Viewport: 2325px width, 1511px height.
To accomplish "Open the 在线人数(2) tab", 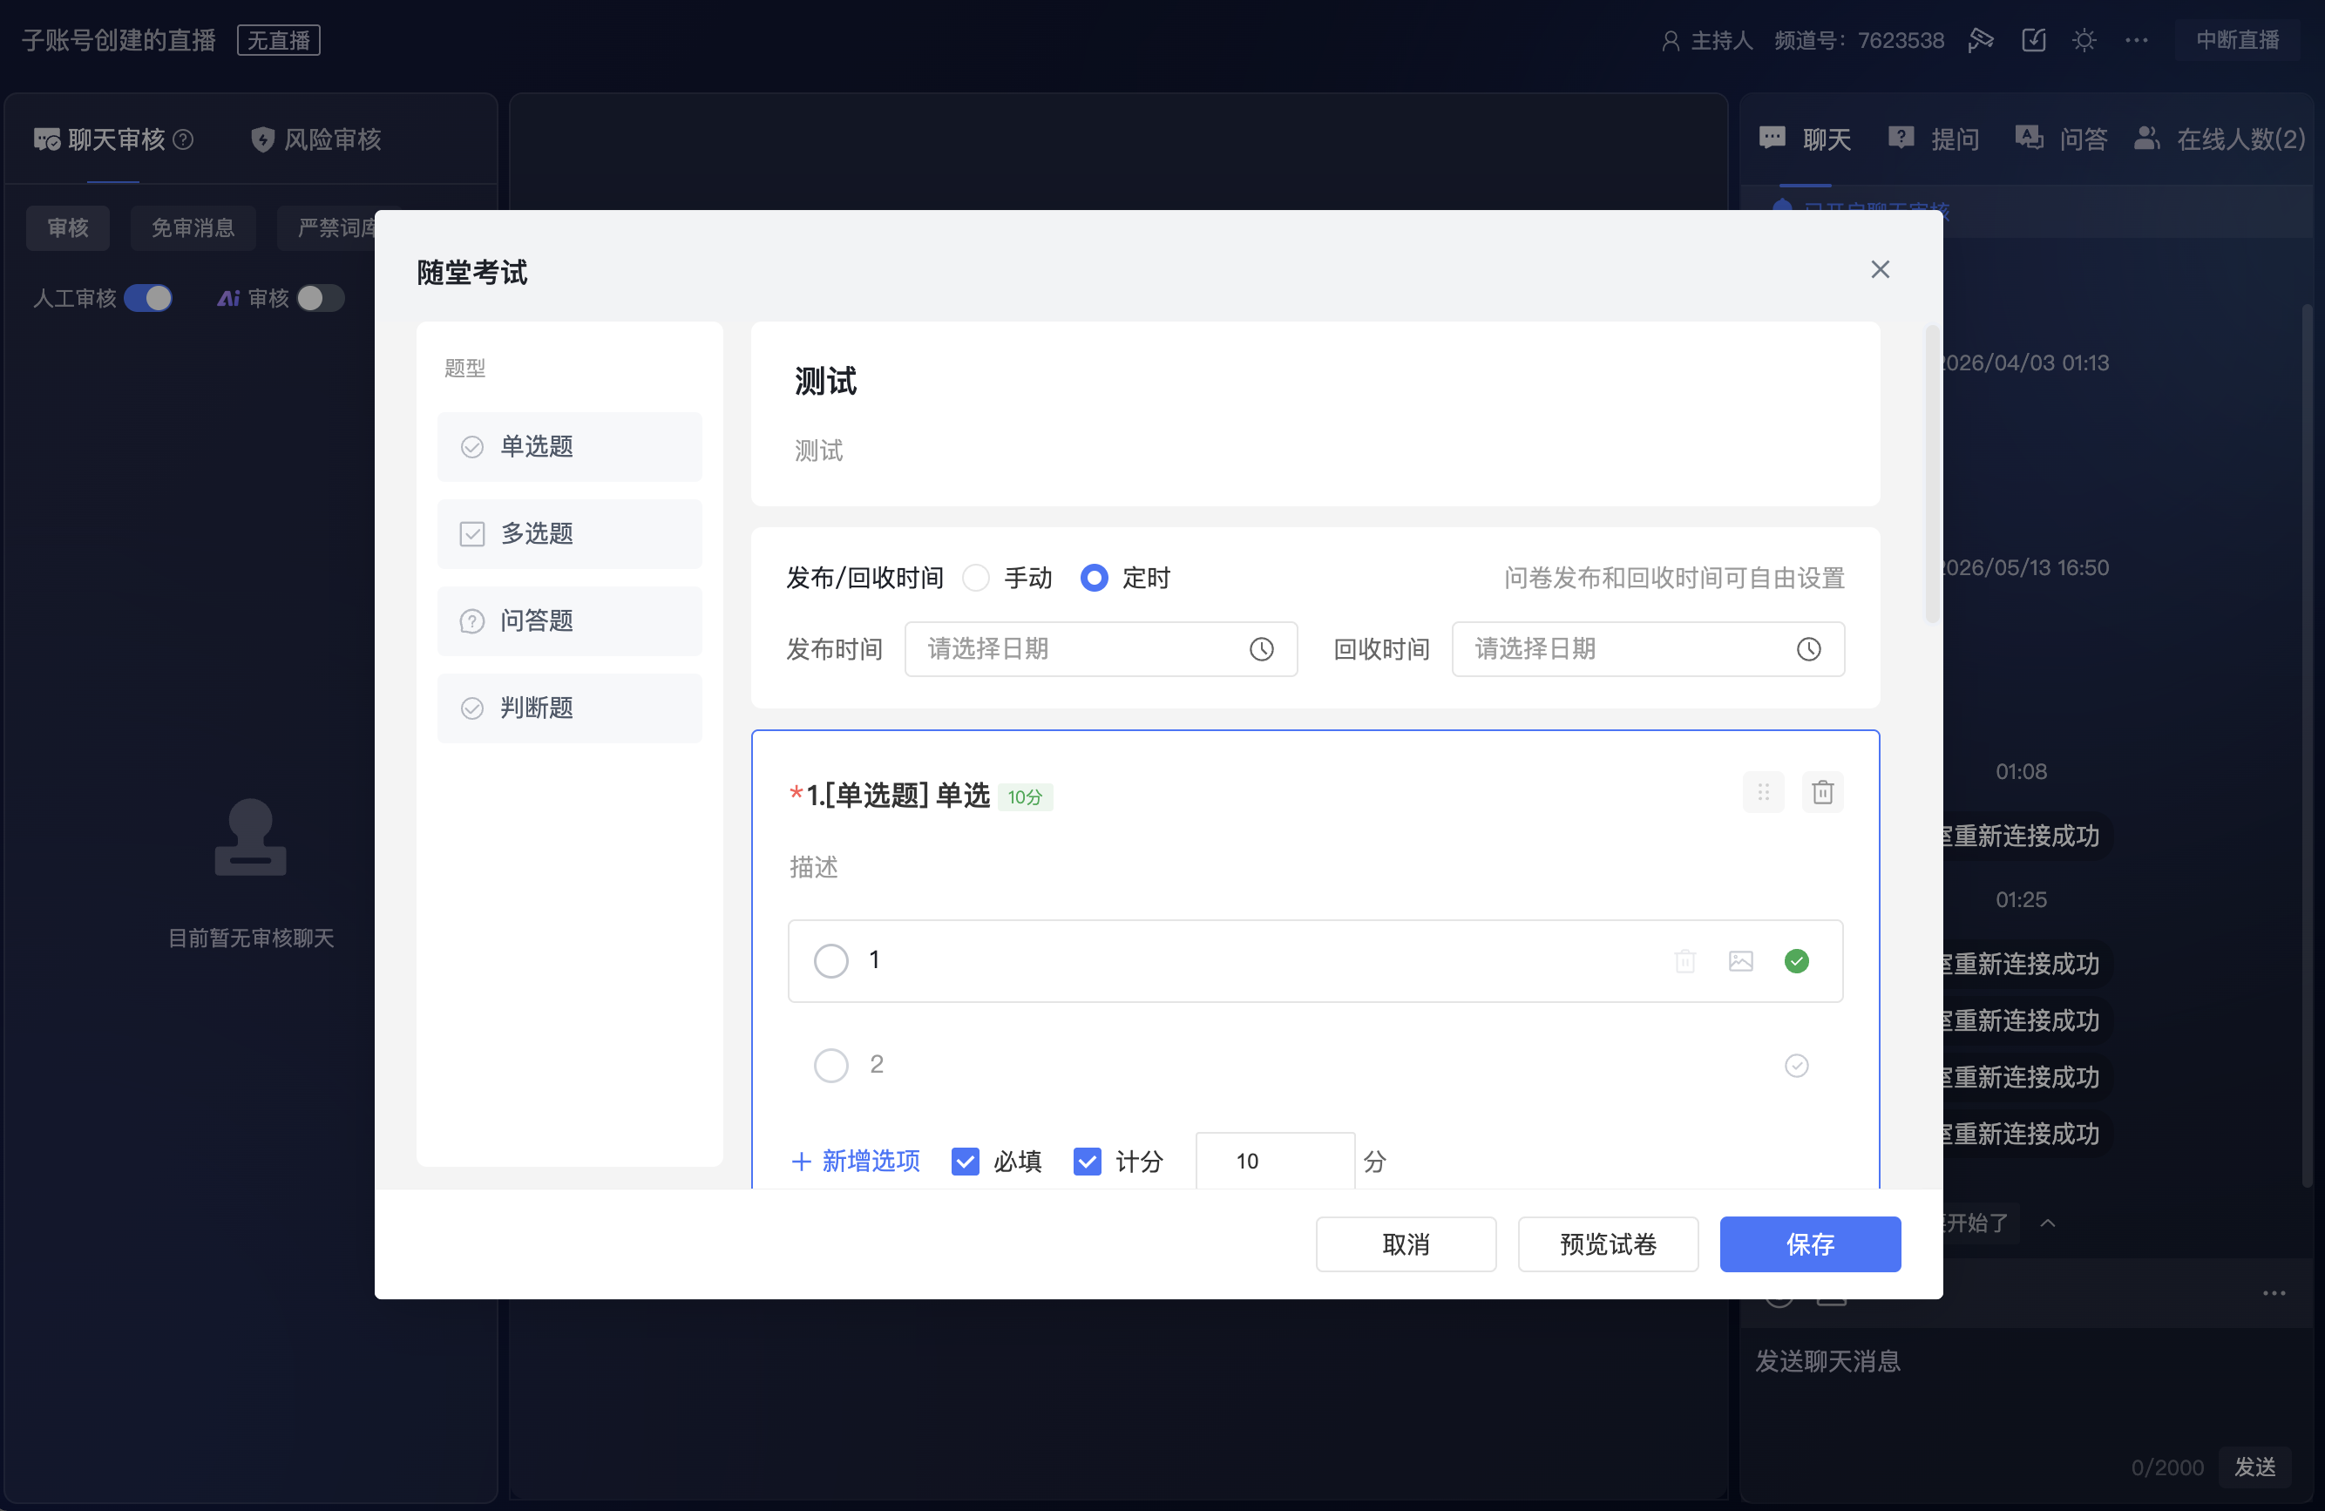I will click(2220, 139).
